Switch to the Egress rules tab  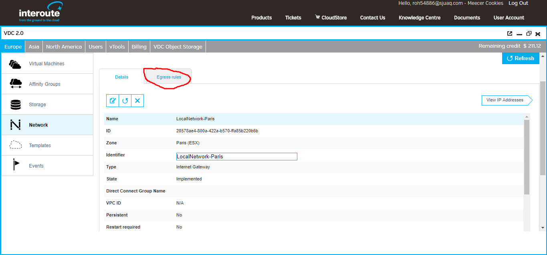pyautogui.click(x=169, y=77)
